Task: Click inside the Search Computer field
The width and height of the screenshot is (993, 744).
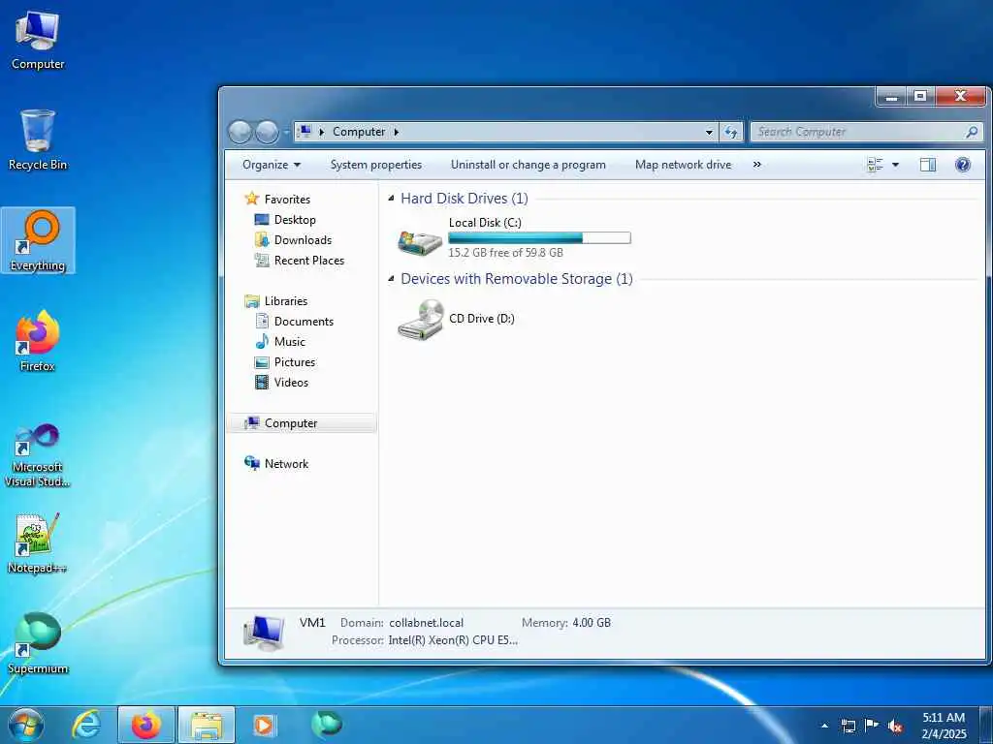Action: tap(858, 132)
